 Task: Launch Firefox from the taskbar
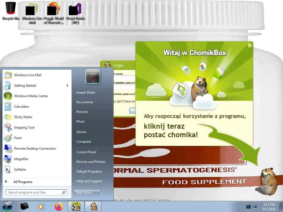click(x=59, y=206)
